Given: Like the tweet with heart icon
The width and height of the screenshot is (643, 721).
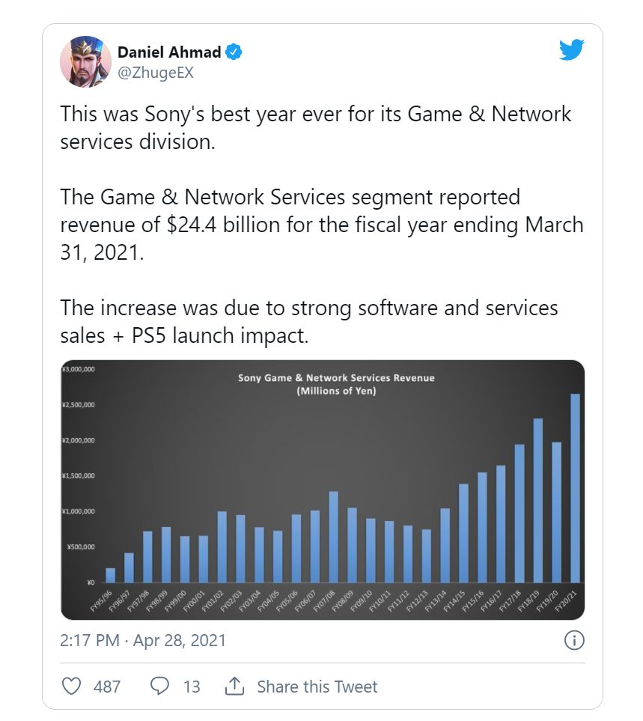Looking at the screenshot, I should [71, 687].
